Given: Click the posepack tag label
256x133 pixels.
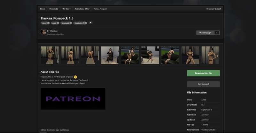Looking at the screenshot, I should pos(66,23).
